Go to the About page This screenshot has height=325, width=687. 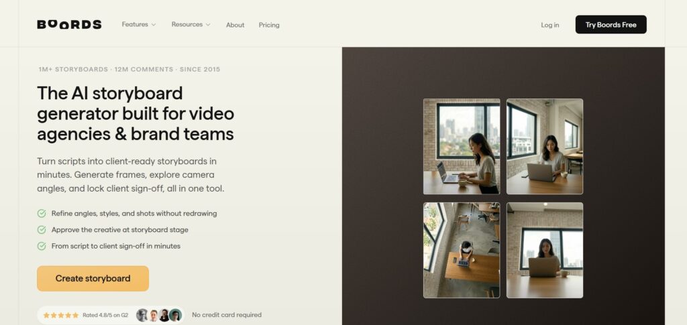[235, 25]
